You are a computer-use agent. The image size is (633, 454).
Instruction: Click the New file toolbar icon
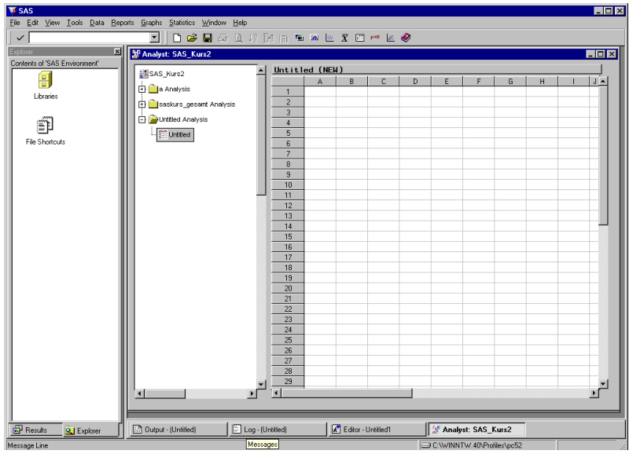click(x=177, y=38)
